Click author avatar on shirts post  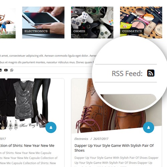(51, 128)
